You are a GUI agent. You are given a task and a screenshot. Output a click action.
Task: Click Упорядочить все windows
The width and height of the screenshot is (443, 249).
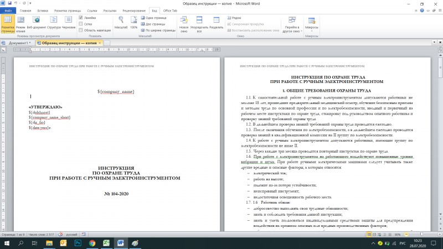(x=199, y=24)
